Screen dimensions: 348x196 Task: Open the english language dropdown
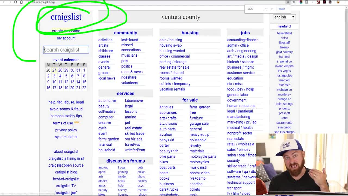(x=284, y=17)
